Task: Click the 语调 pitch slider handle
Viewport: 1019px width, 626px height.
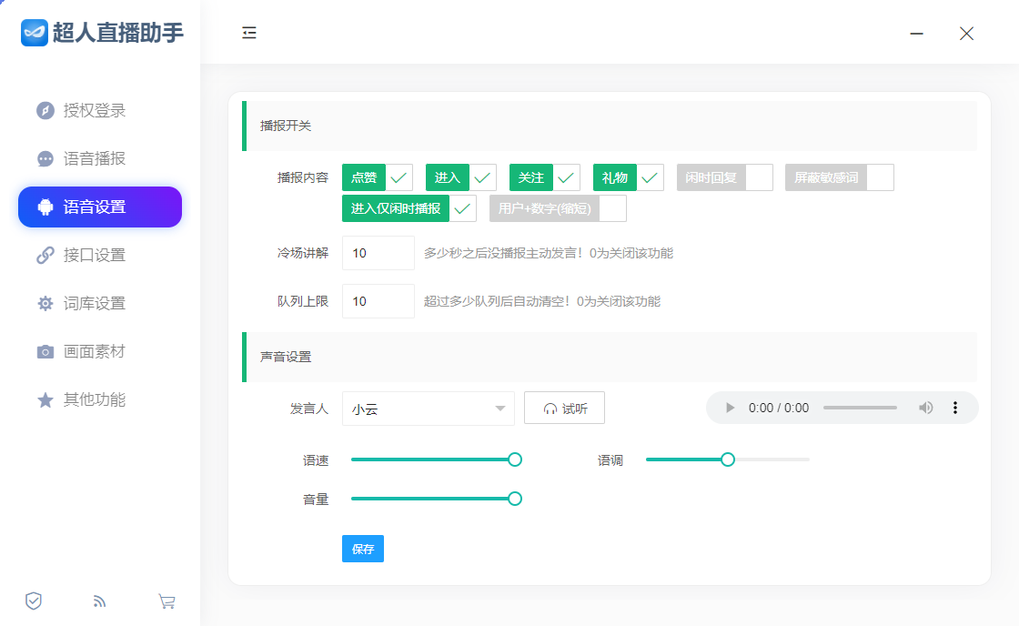Action: pyautogui.click(x=727, y=459)
